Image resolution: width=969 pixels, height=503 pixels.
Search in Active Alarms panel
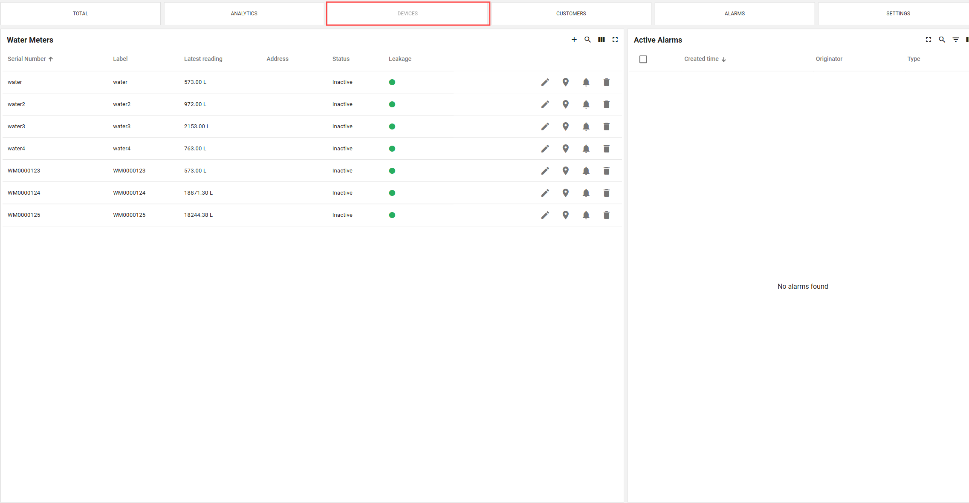(x=942, y=40)
